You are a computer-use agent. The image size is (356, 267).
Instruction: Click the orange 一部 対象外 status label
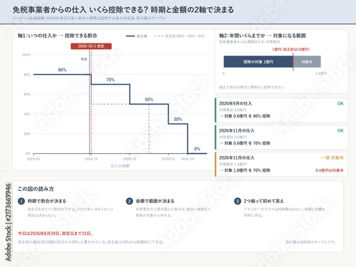(333, 158)
